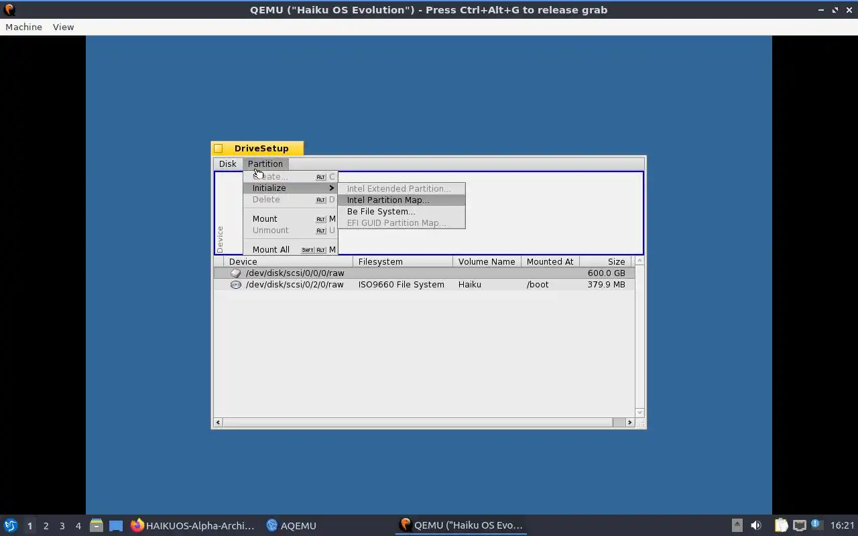Expand the system tray arrow icon

coord(737,526)
